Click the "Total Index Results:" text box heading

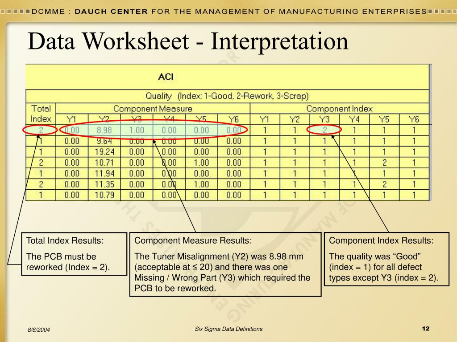(65, 240)
